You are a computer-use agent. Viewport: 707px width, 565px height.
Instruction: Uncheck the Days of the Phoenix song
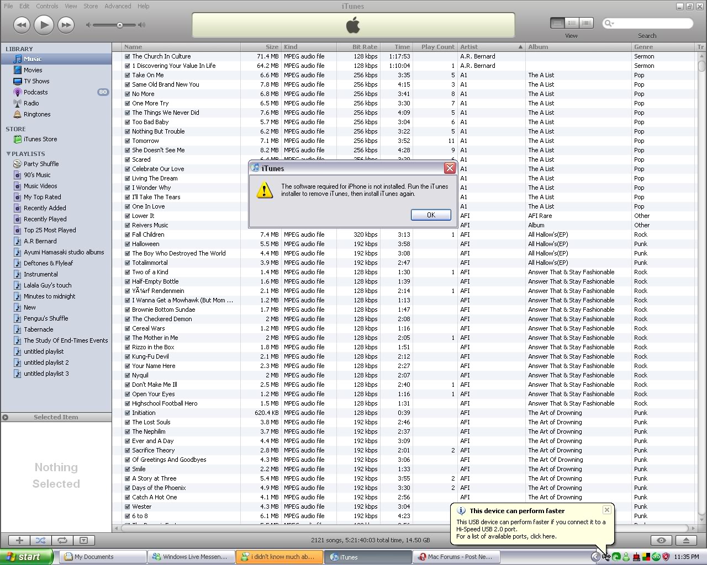(x=128, y=488)
